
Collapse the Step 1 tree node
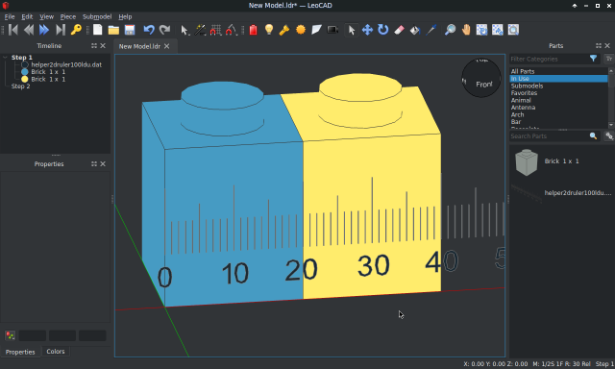(5, 58)
